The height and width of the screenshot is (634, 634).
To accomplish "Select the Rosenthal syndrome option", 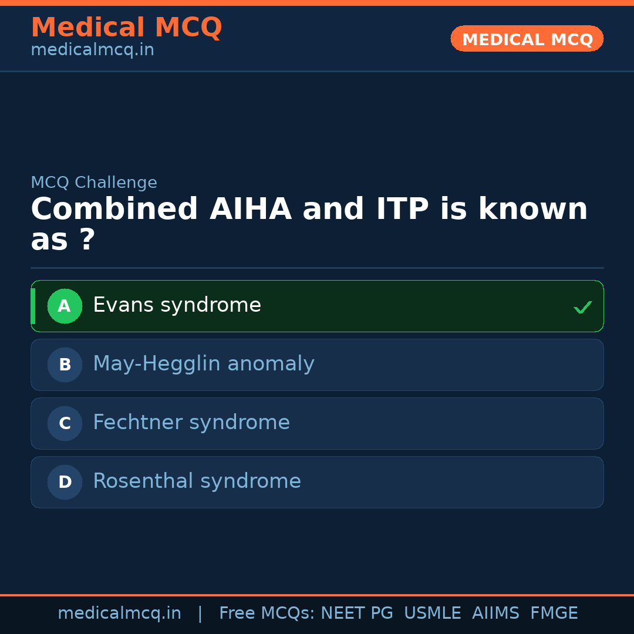I will [x=197, y=481].
